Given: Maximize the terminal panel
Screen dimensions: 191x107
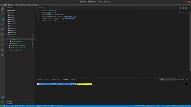Looking at the screenshot, I should point(186,79).
